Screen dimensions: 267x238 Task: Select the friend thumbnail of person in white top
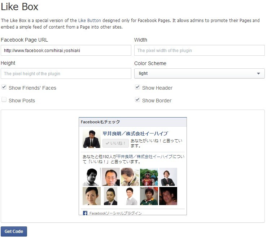130,196
